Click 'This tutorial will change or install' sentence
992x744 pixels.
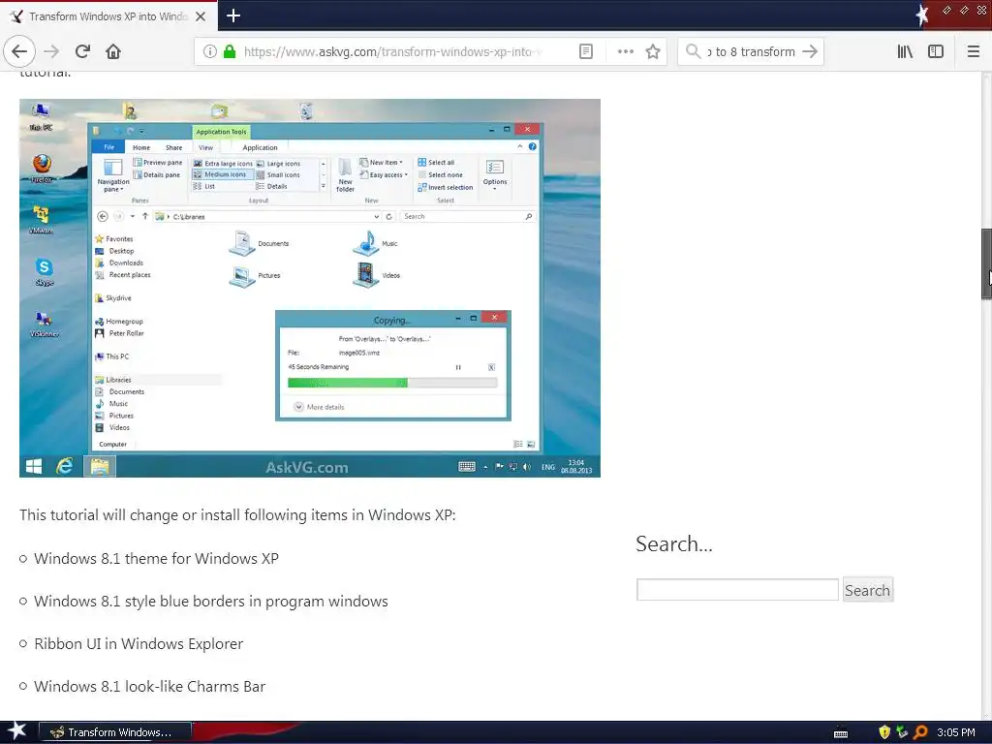237,515
